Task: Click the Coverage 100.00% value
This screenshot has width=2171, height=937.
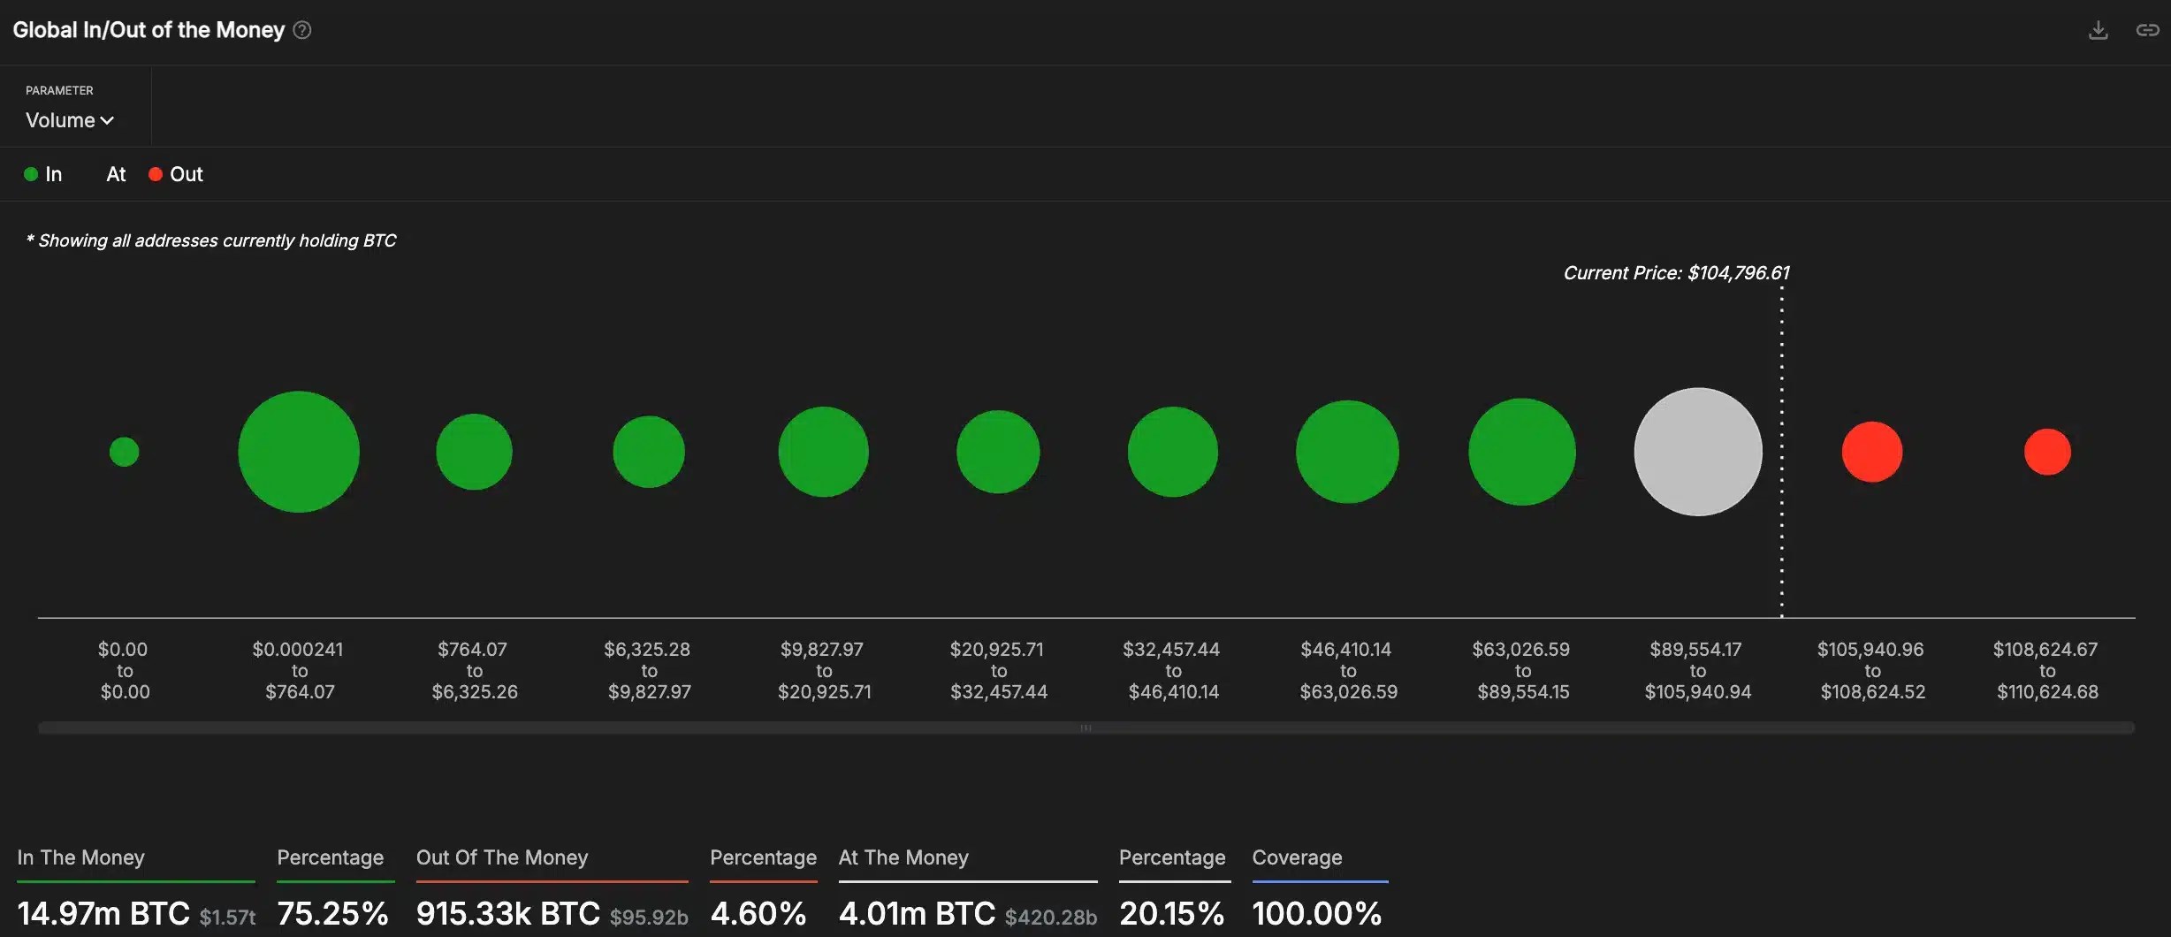Action: [1318, 912]
